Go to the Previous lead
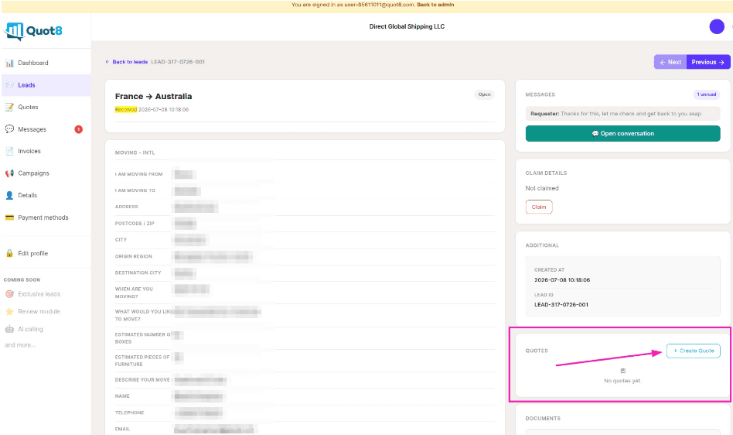Viewport: 733px width, 435px height. tap(708, 62)
